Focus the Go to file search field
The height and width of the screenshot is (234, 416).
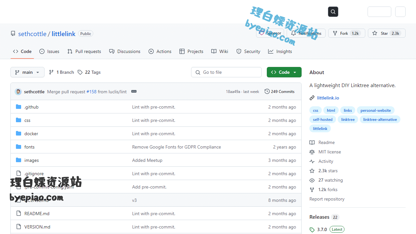pyautogui.click(x=226, y=72)
